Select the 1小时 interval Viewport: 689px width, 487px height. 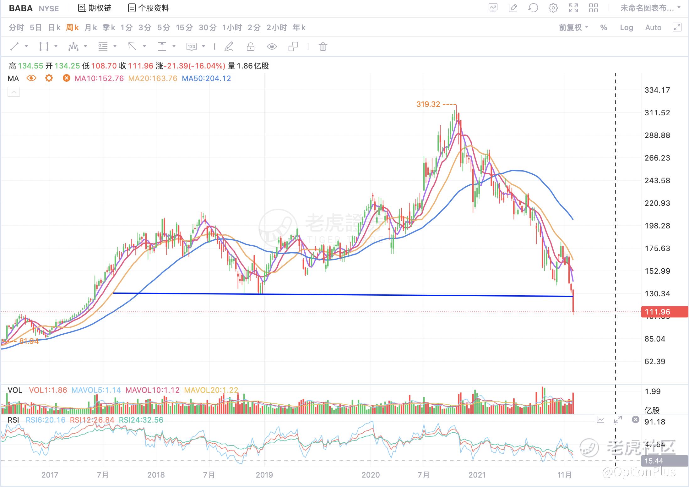pyautogui.click(x=232, y=28)
